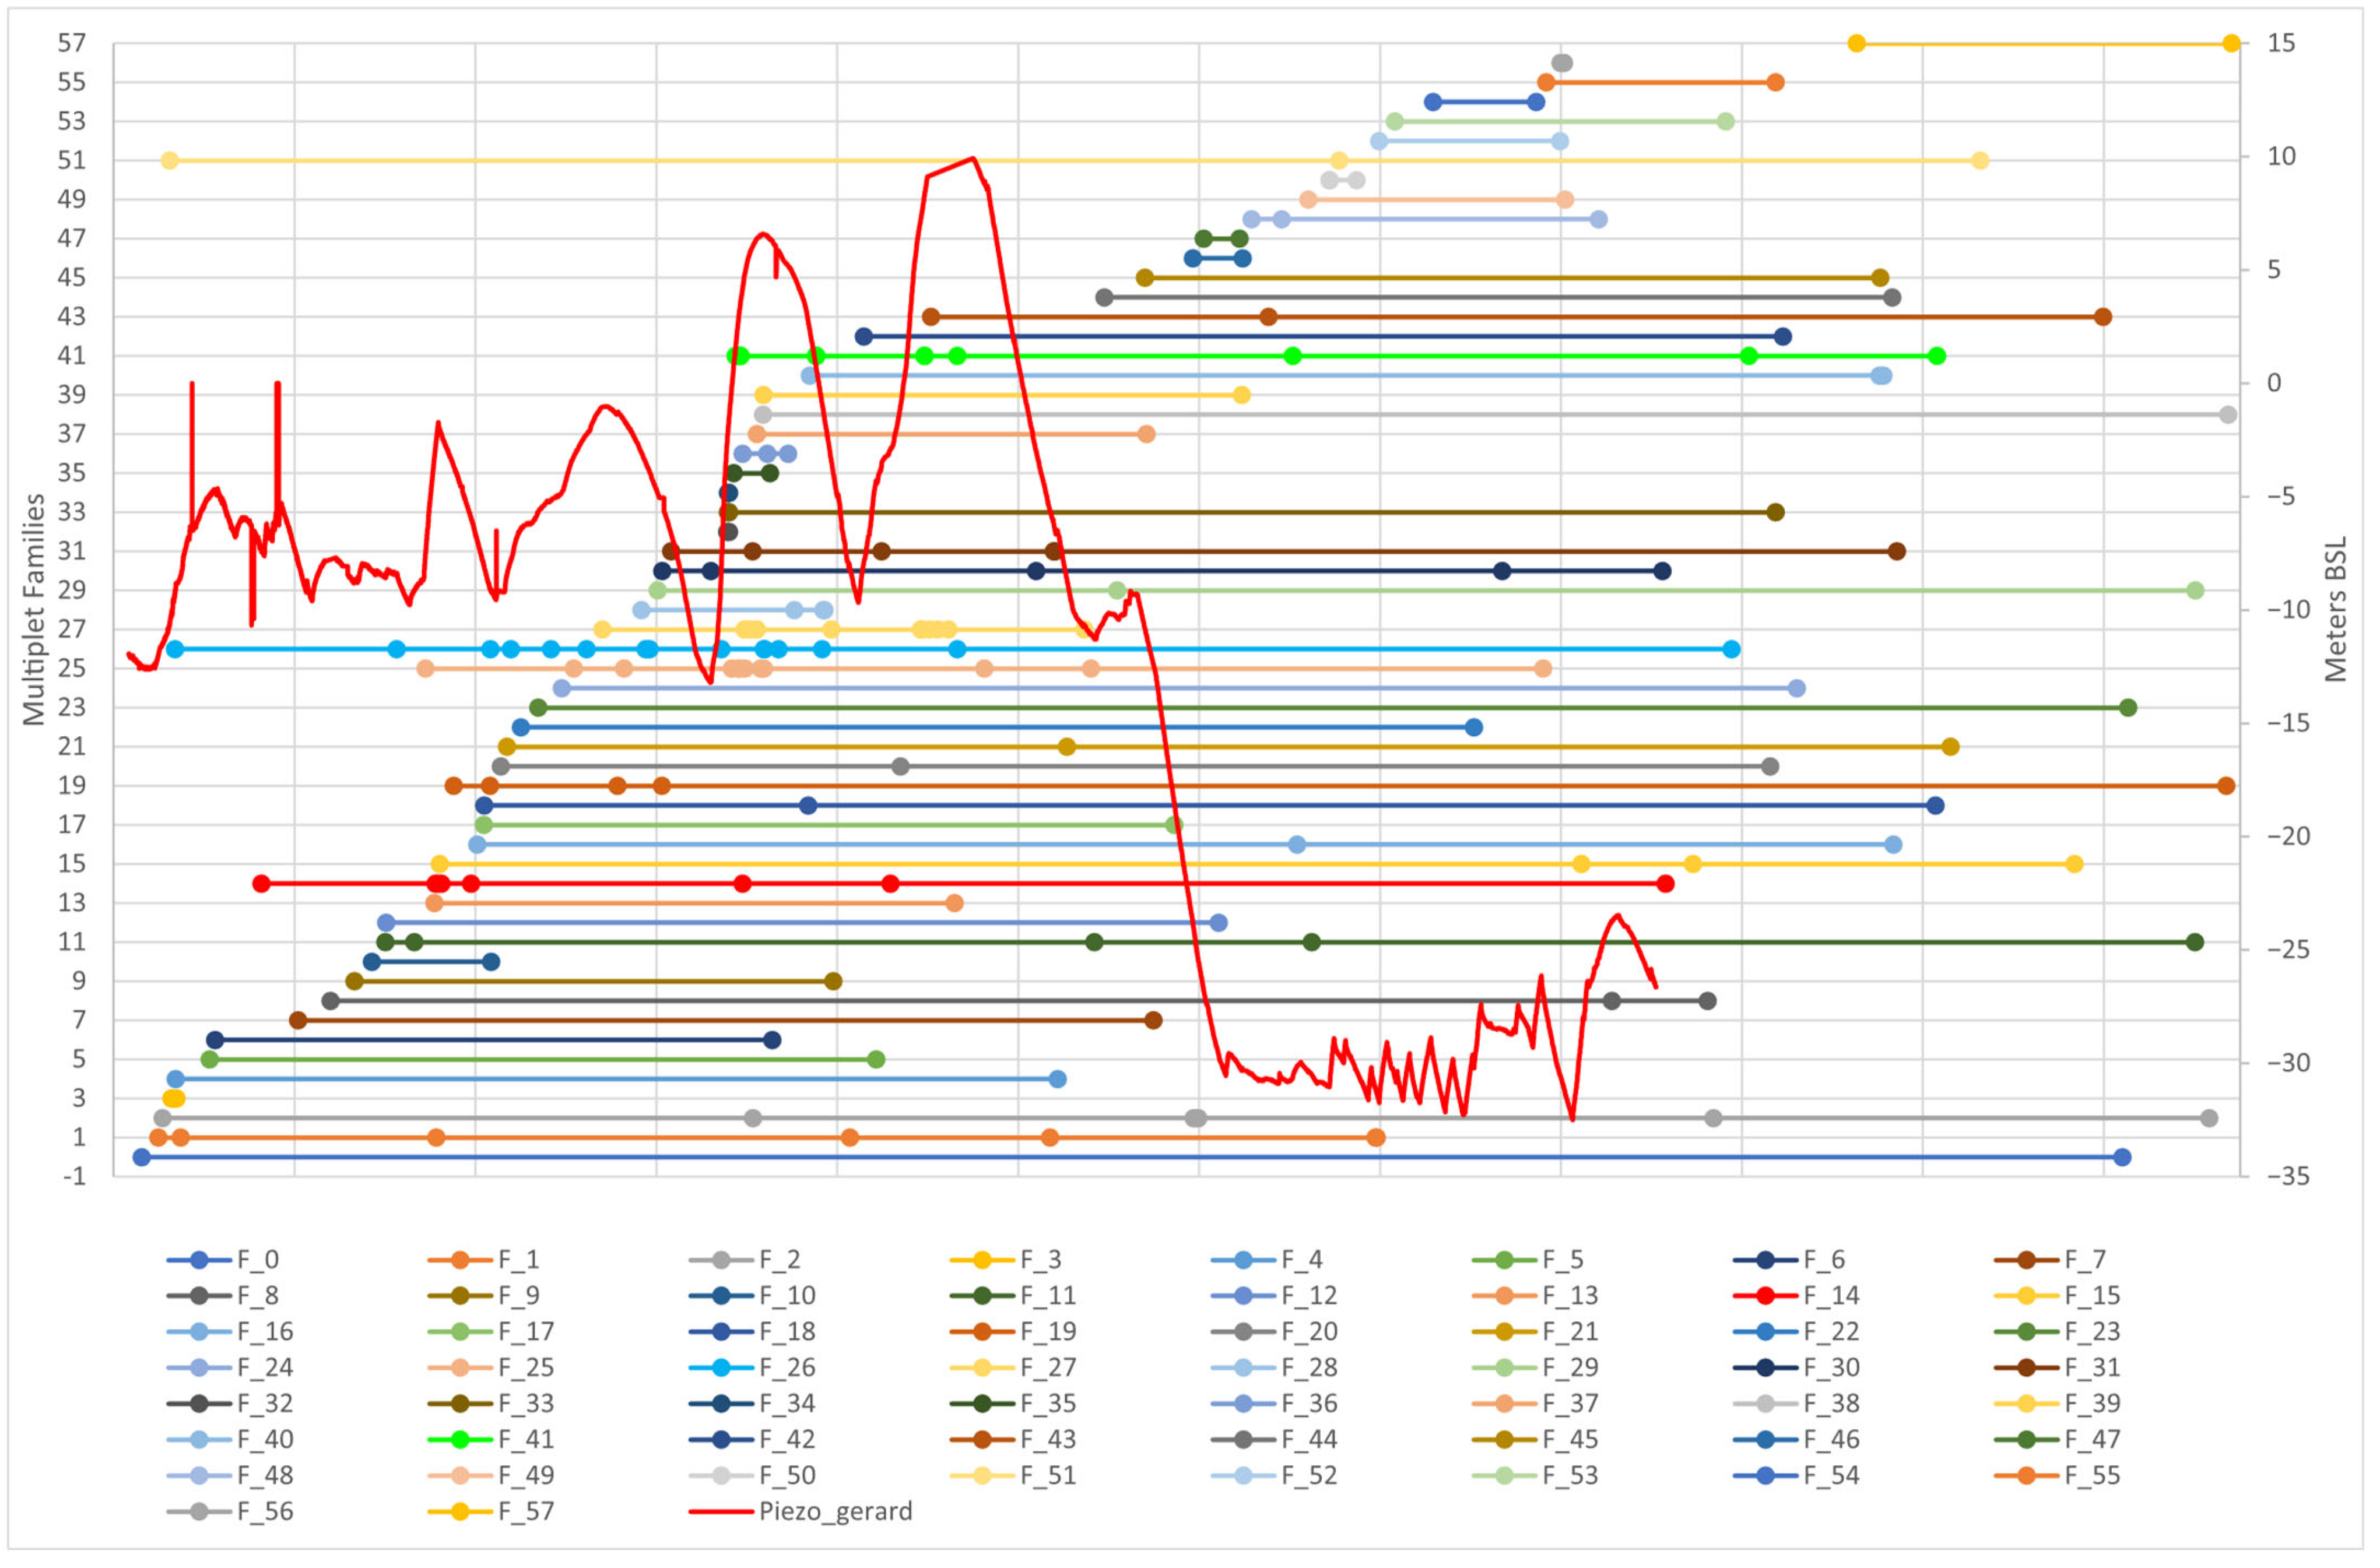Screen dimensions: 2380x1568
Task: Click the F_57 legend marker
Action: pos(460,1512)
